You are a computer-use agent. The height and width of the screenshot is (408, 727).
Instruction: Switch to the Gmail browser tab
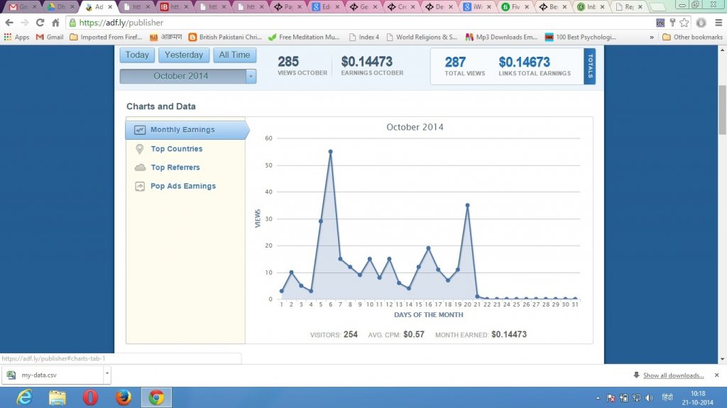[21, 7]
